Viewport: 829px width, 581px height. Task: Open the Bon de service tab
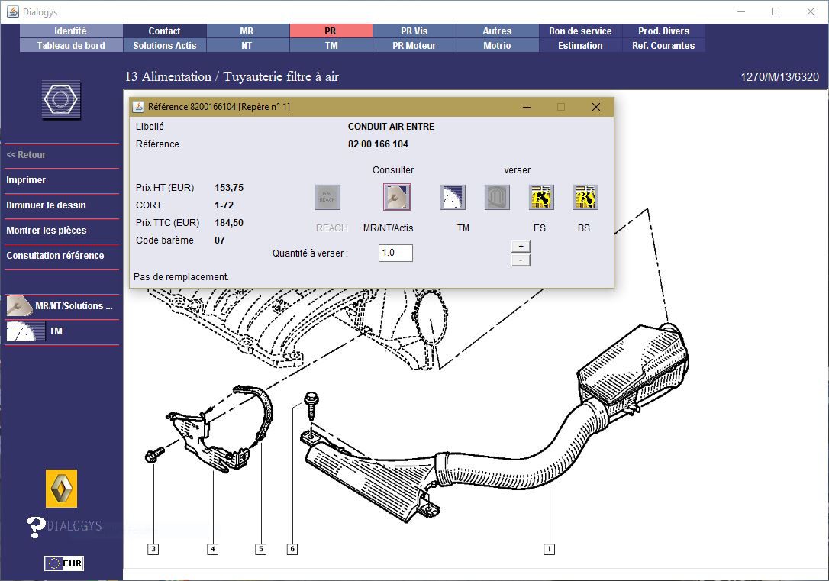[x=580, y=31]
